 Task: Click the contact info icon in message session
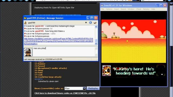click(x=91, y=23)
